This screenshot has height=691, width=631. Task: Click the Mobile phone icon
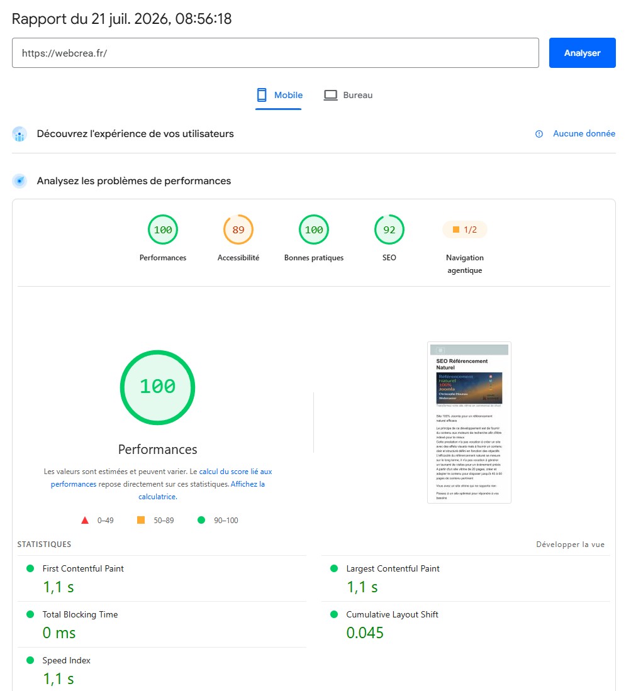click(262, 95)
